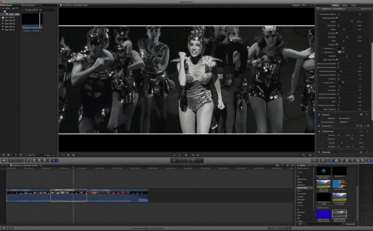Click the snapping icon at timeline top right
This screenshot has width=373, height=231.
292,165
